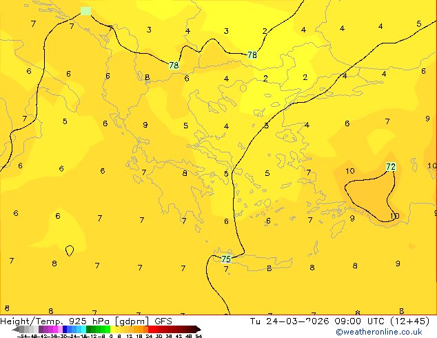
Task: Click the 75 contour height label
Action: point(226,259)
